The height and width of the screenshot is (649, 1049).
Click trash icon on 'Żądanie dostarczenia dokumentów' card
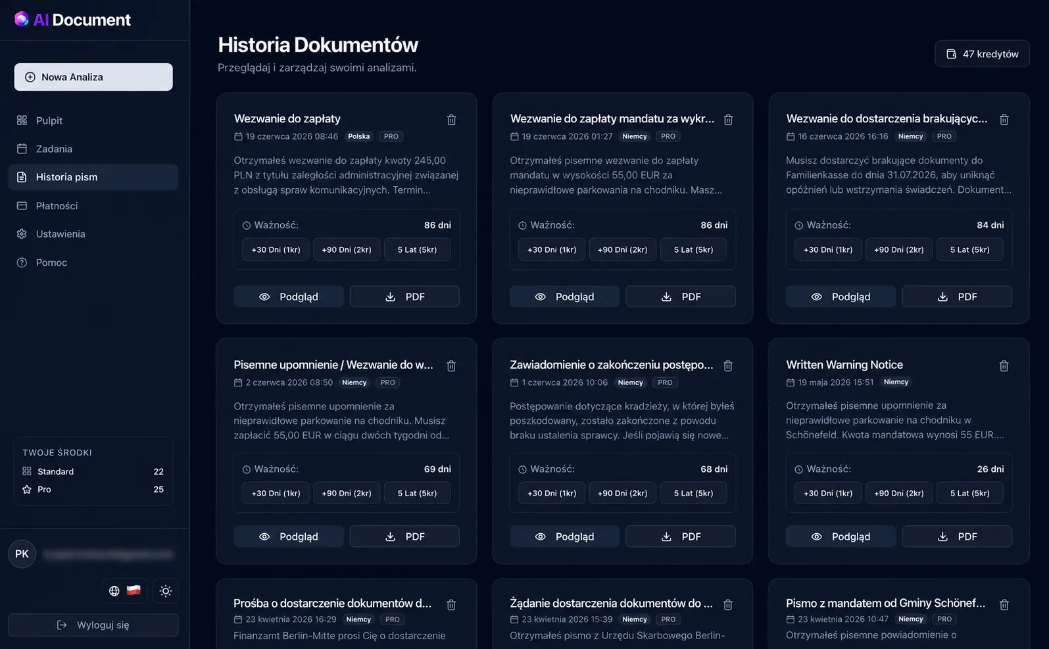click(728, 604)
